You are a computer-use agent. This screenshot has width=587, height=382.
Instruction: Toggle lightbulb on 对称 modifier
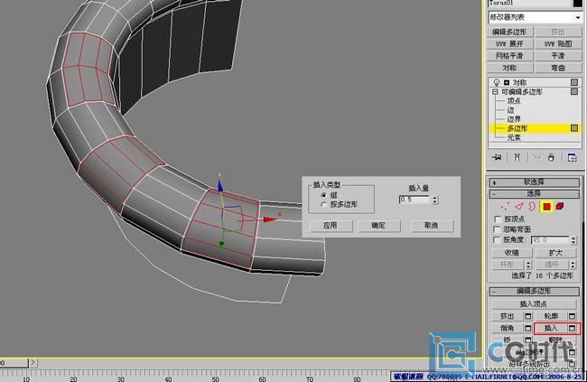point(497,82)
